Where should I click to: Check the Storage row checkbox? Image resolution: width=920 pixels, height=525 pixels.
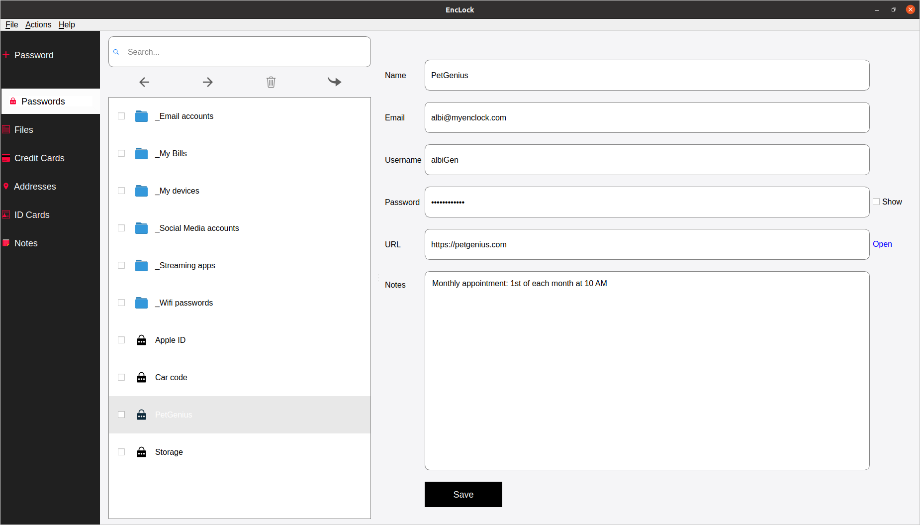[121, 452]
